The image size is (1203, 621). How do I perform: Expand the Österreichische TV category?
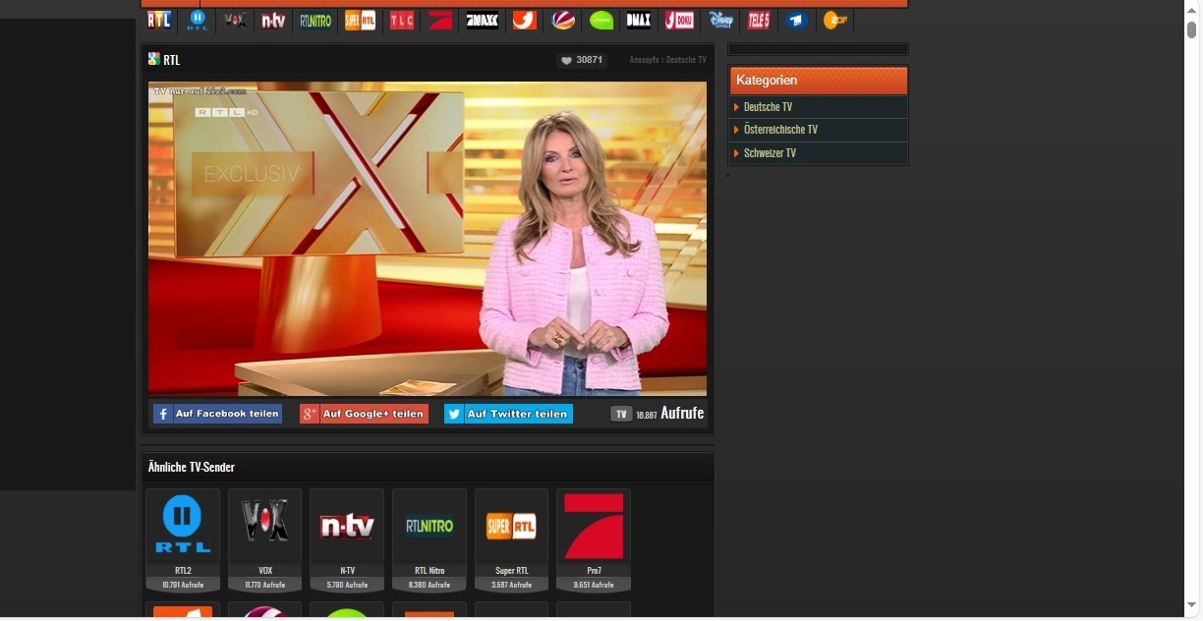coord(780,130)
